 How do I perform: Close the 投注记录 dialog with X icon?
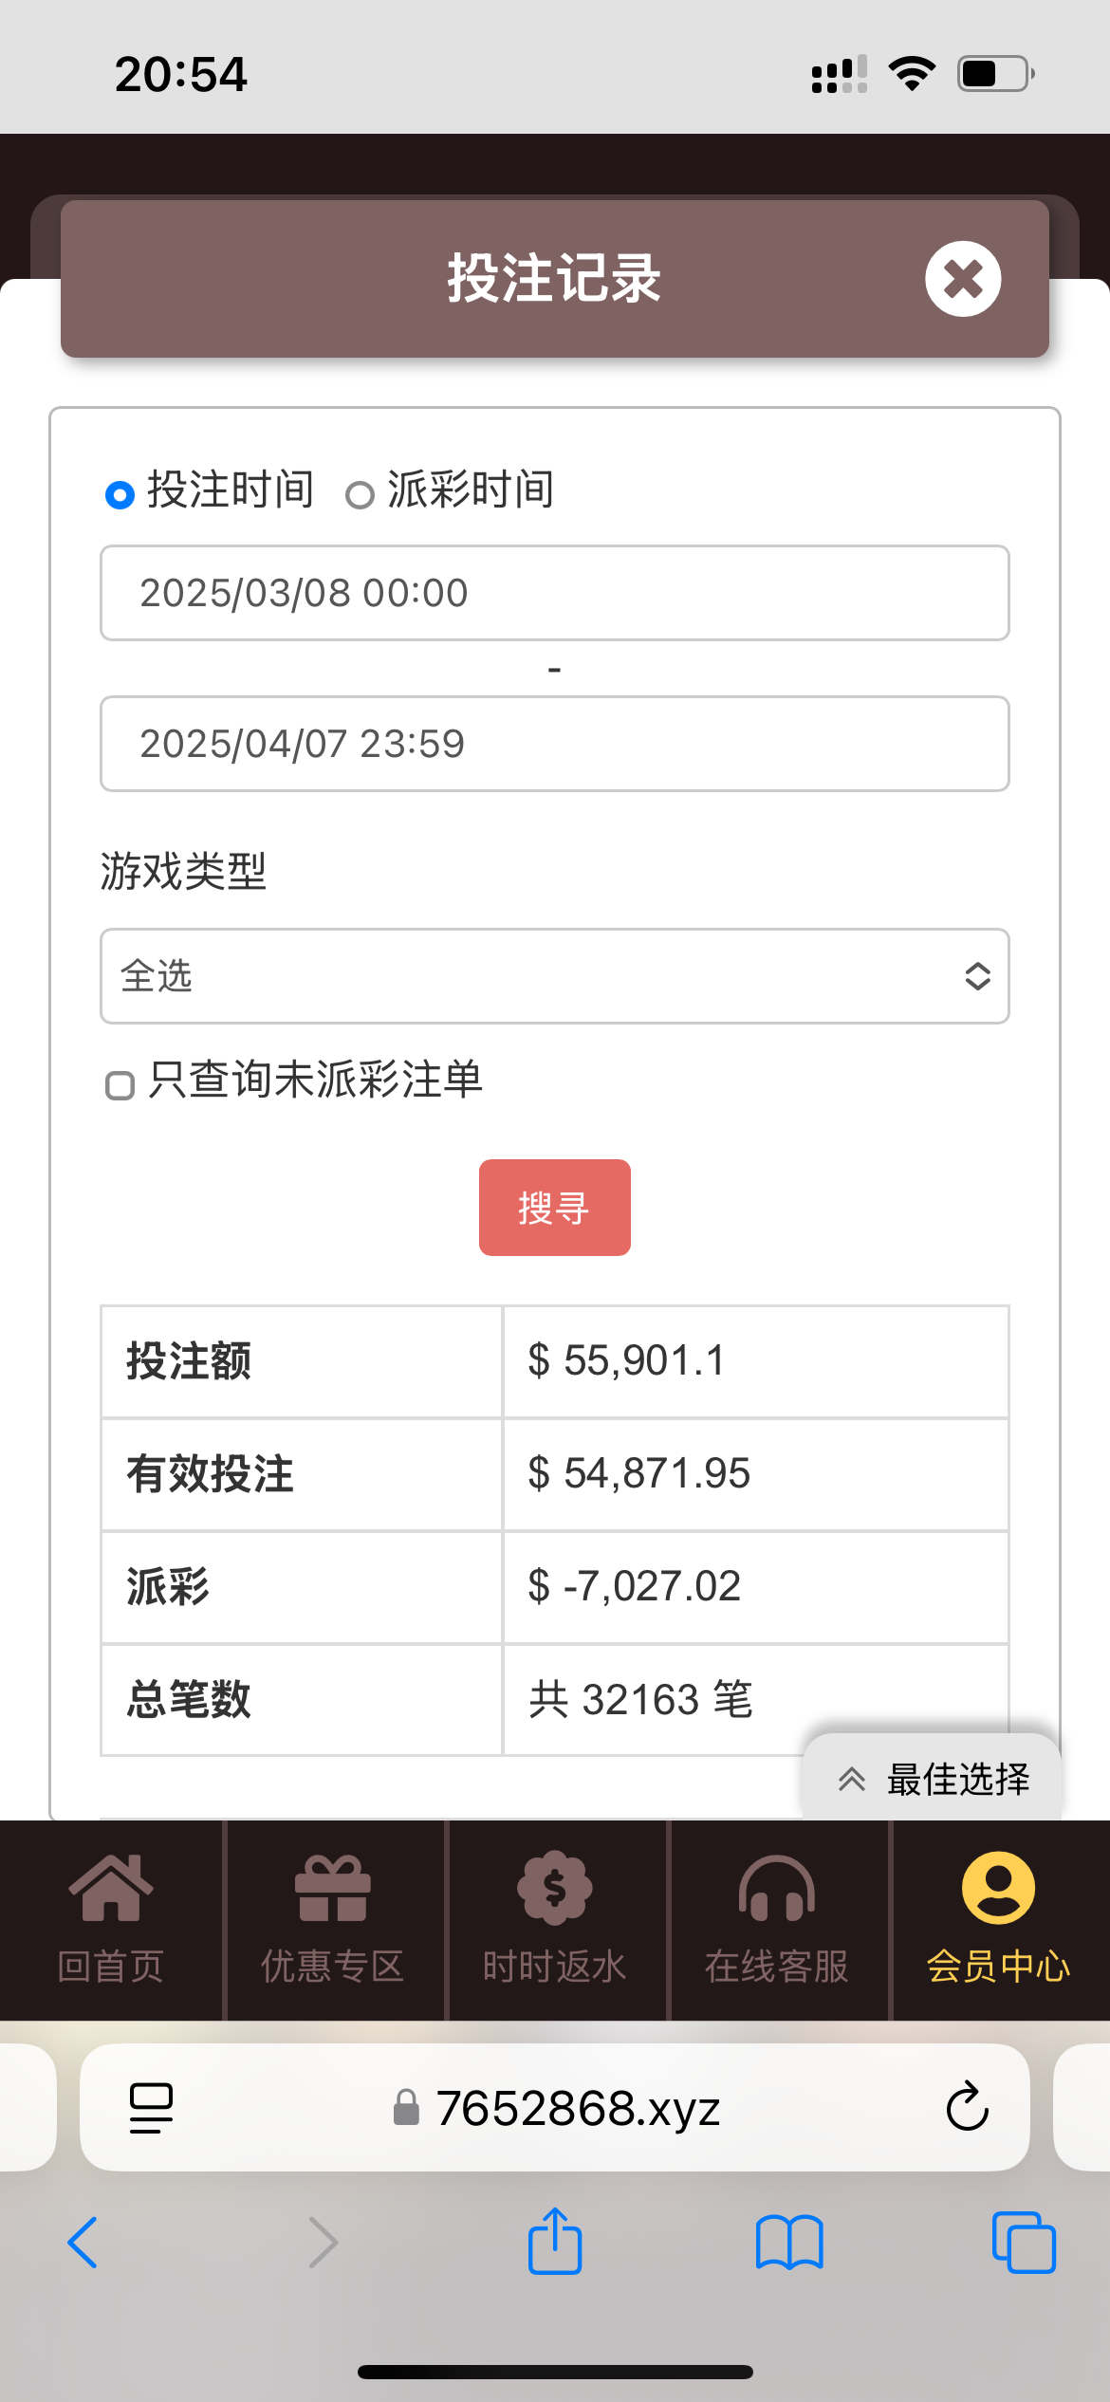(x=963, y=279)
